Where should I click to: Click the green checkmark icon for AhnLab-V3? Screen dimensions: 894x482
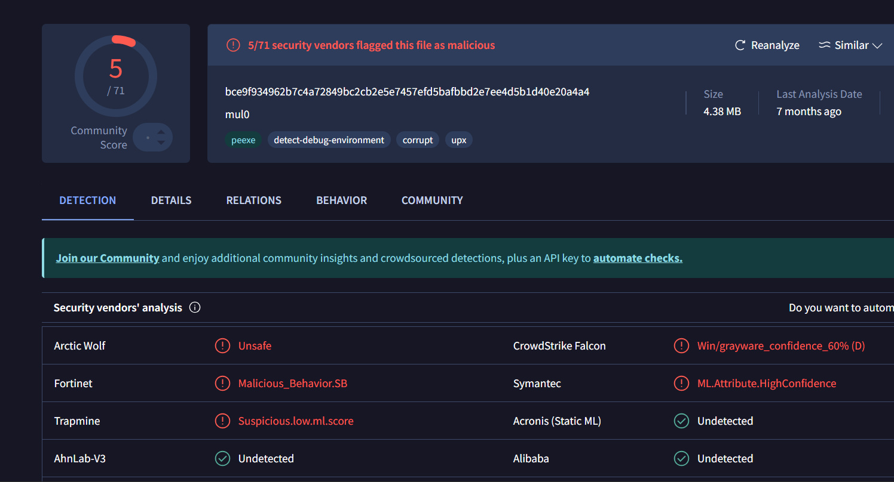(222, 459)
